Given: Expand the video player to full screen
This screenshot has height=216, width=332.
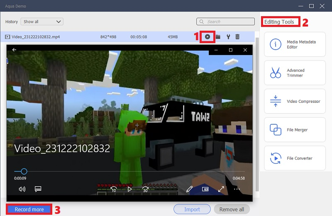Looking at the screenshot, I should (x=221, y=189).
